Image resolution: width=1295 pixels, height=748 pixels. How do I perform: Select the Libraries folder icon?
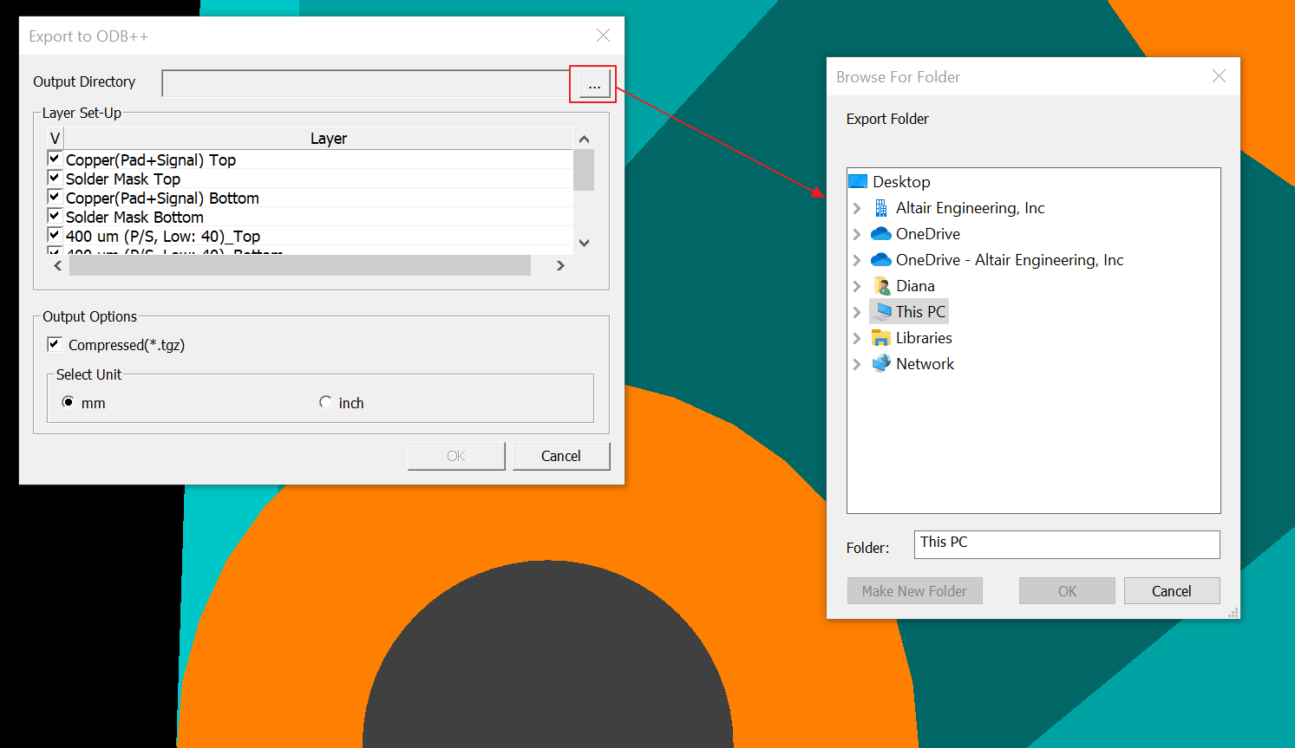[881, 338]
